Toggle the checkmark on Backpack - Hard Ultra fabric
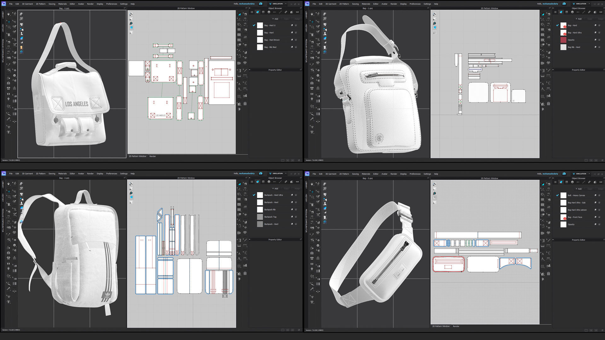The image size is (605, 340). (x=254, y=195)
